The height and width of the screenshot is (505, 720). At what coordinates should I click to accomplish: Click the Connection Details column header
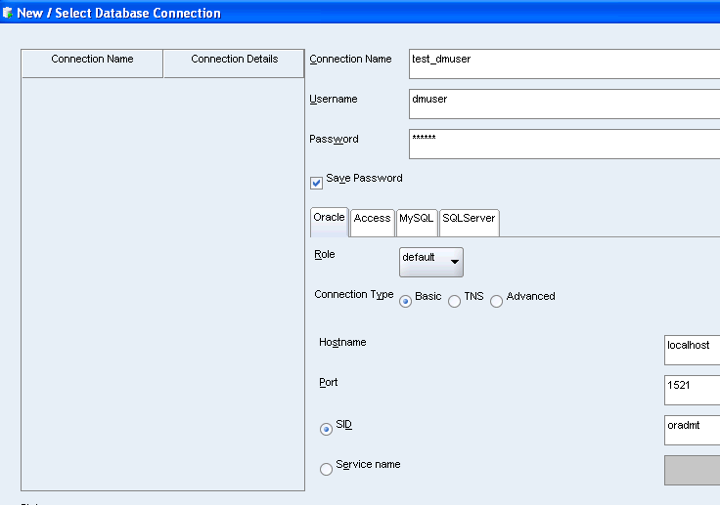click(x=234, y=61)
